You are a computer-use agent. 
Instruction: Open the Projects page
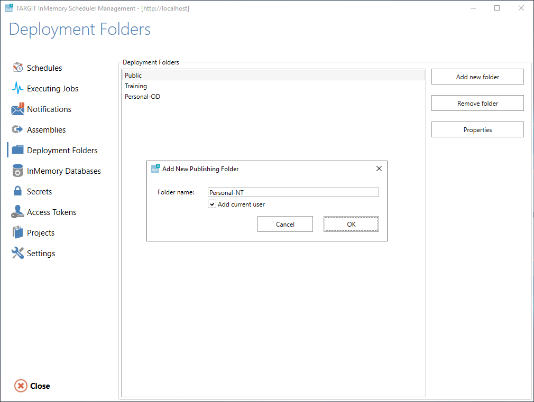(x=41, y=233)
